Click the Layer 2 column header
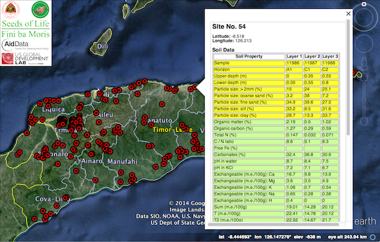This screenshot has height=242, width=380. click(312, 56)
